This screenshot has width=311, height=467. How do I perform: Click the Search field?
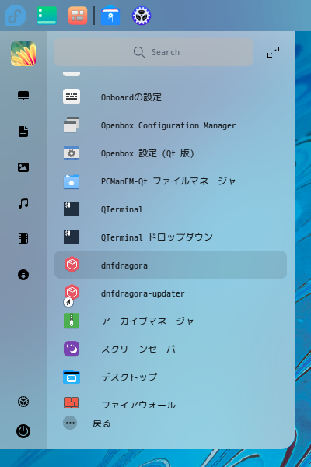(154, 52)
